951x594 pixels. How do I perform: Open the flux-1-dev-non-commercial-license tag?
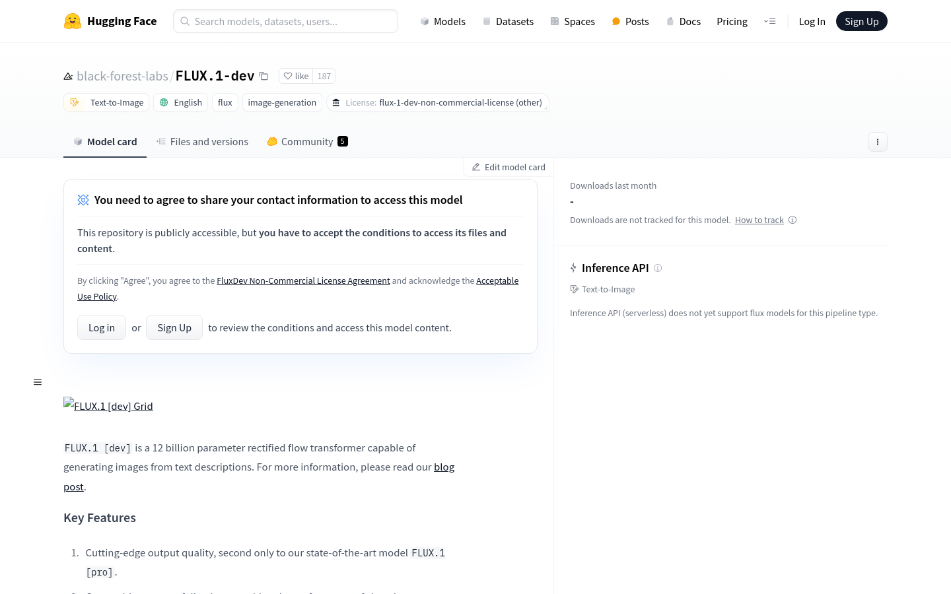tap(438, 102)
